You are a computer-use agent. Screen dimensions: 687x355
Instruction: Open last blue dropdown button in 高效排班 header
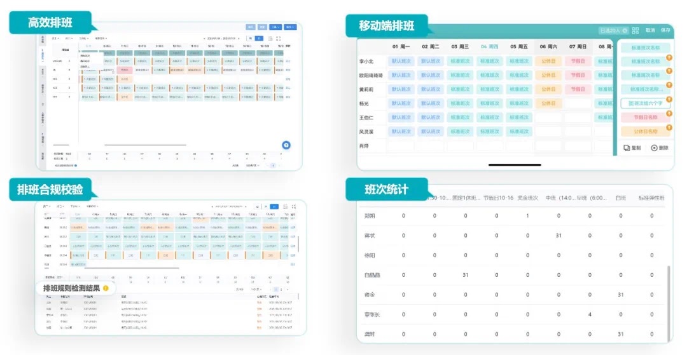(290, 27)
